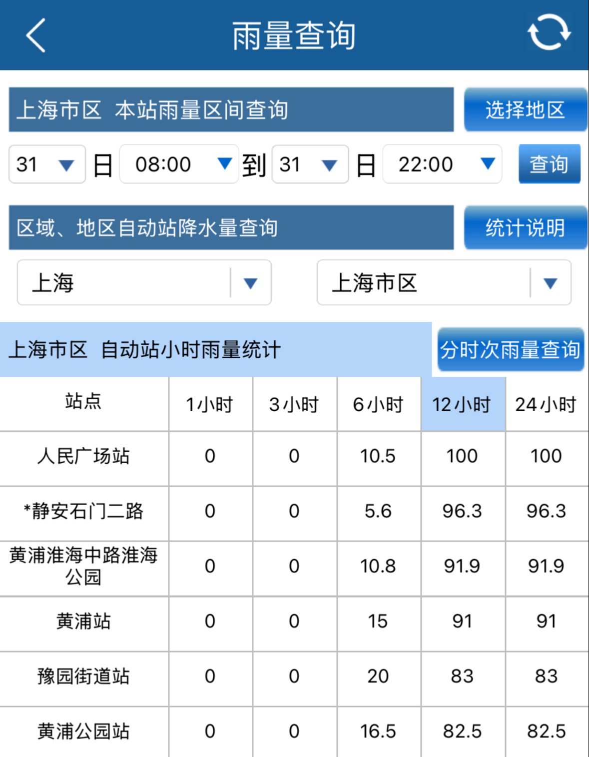This screenshot has height=757, width=589.
Task: Select the 1小时 column header
Action: click(x=210, y=404)
